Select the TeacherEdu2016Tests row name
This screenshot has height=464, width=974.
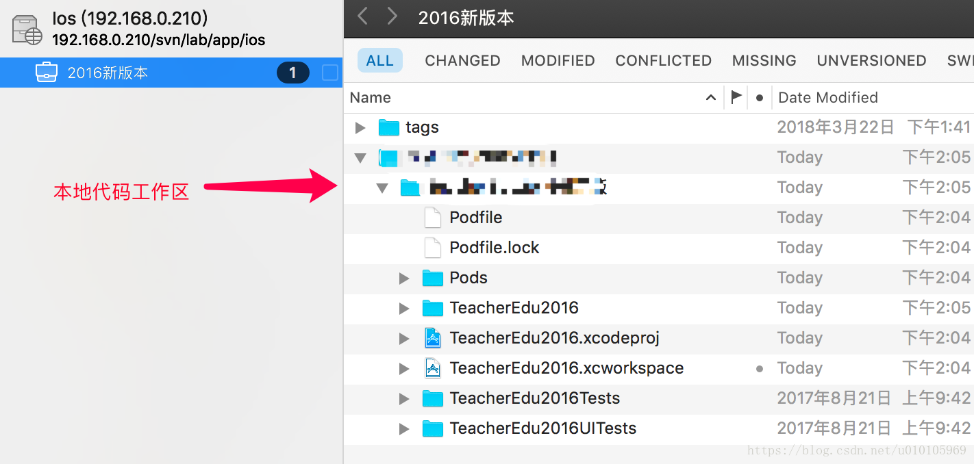point(535,398)
